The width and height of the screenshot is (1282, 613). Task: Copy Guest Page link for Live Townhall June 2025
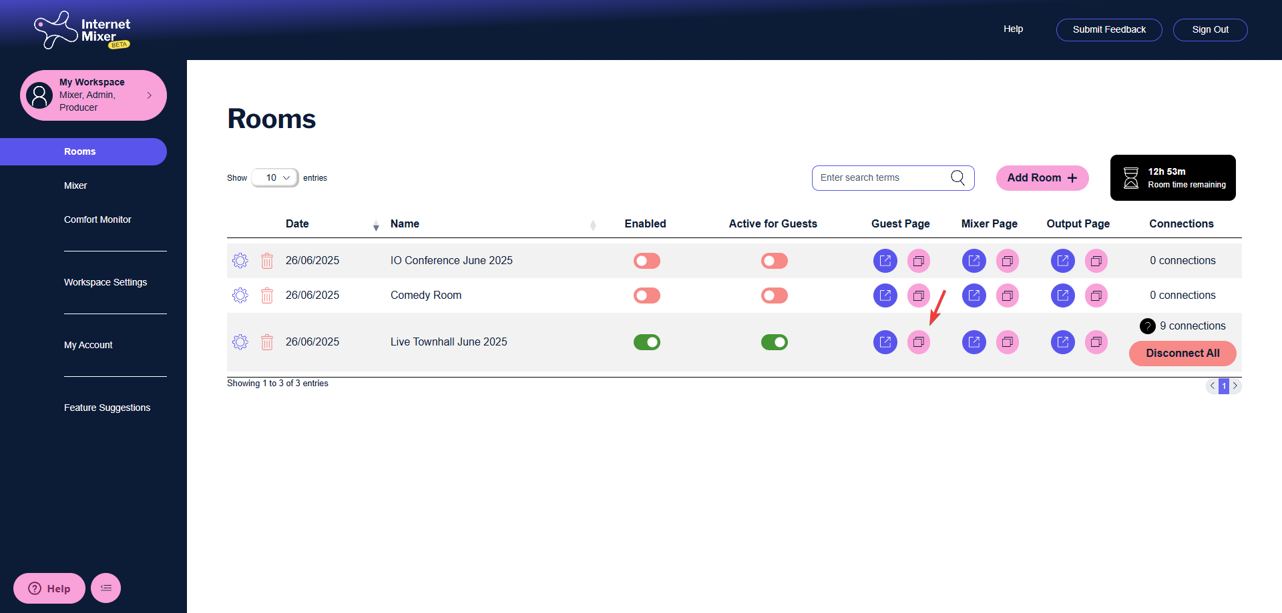919,342
